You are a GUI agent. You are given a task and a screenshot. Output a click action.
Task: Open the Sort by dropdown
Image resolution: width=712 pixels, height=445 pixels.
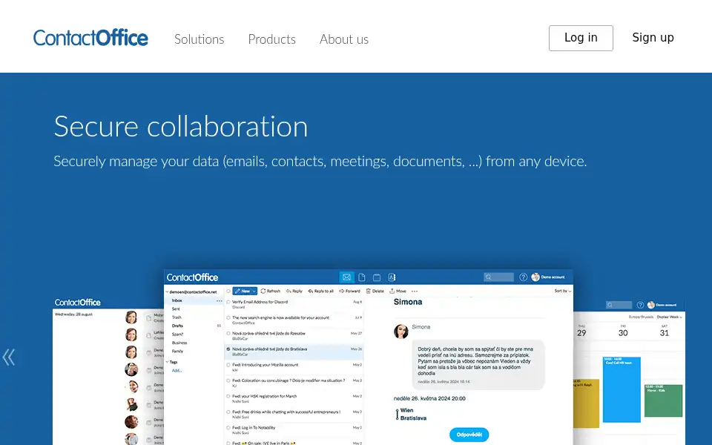pyautogui.click(x=563, y=291)
